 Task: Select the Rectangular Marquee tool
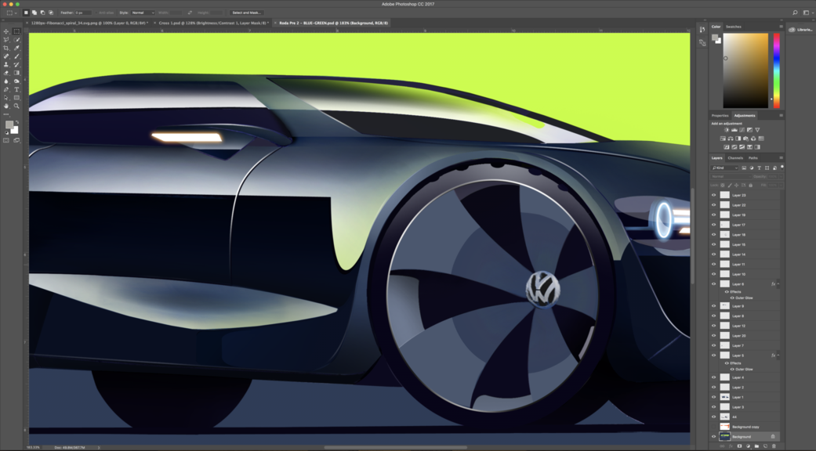pyautogui.click(x=16, y=31)
